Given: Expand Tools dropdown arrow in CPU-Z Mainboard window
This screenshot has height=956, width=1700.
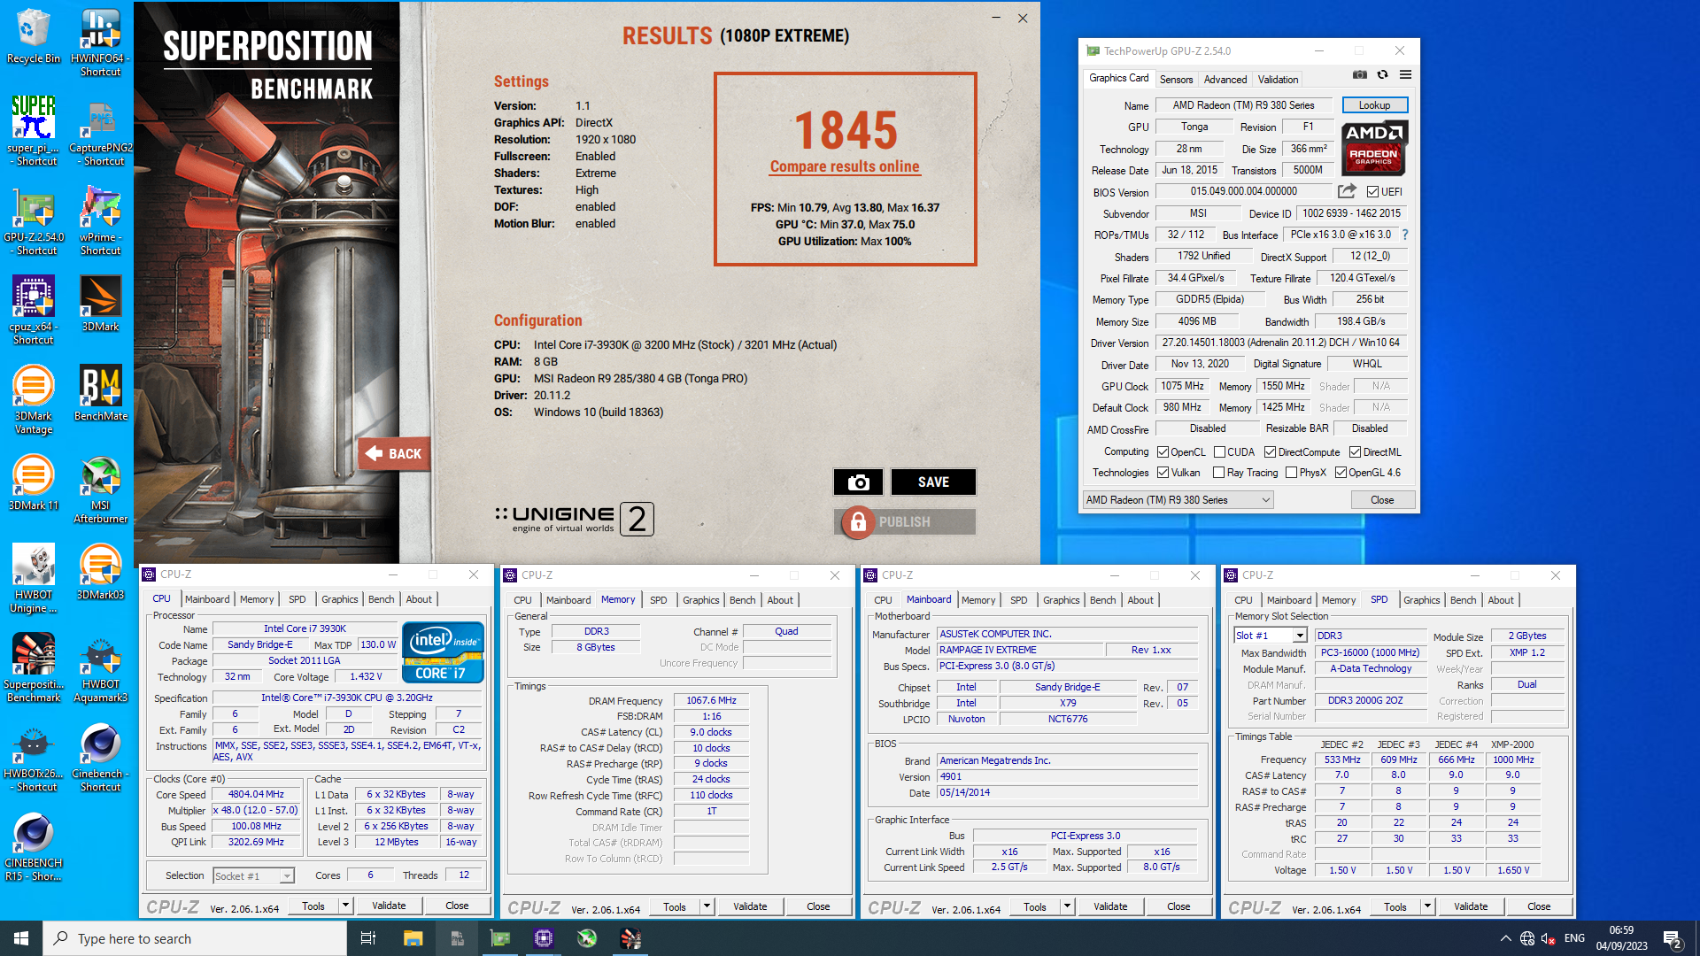Looking at the screenshot, I should pos(1068,906).
